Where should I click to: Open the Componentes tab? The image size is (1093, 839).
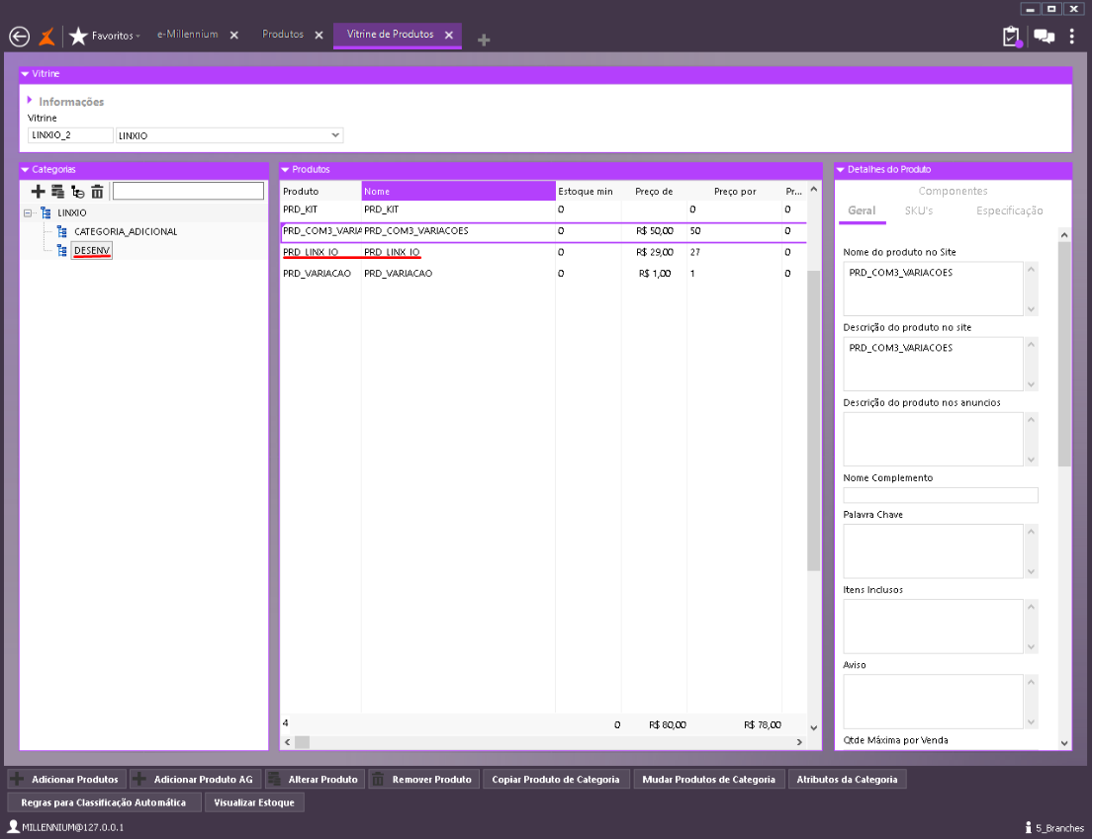[953, 191]
